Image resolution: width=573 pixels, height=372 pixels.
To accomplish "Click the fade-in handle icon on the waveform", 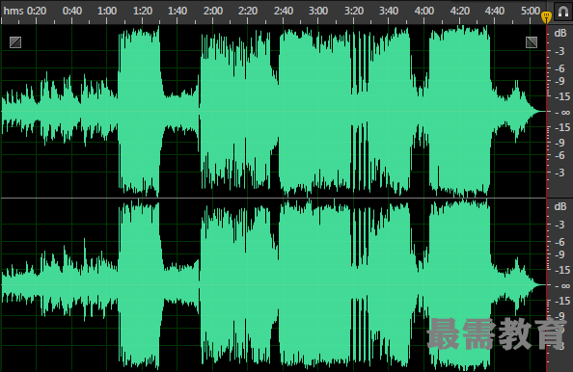I will pos(15,42).
